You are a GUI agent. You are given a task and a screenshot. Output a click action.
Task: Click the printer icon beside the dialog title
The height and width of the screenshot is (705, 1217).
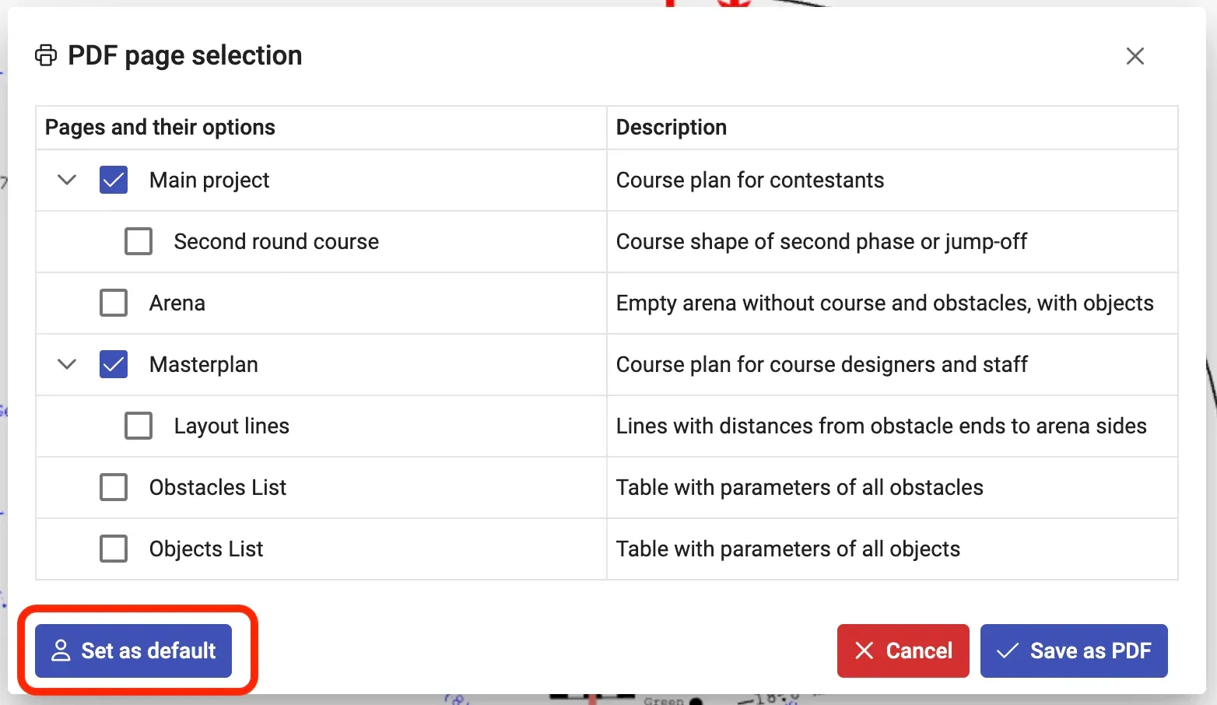pyautogui.click(x=46, y=56)
